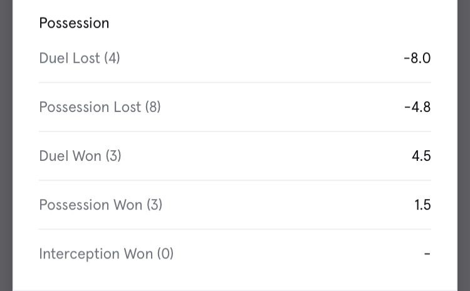Screen dimensions: 470x291
Task: Click the -4.8 Possession Lost value
Action: point(417,107)
